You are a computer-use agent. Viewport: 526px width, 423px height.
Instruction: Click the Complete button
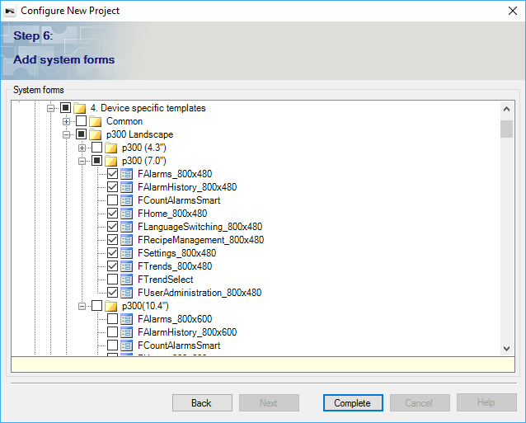(x=353, y=402)
